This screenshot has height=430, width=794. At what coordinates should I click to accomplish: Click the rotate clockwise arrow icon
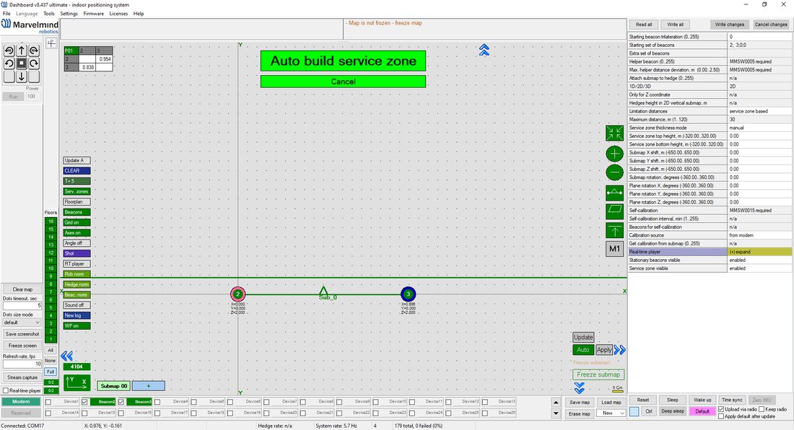(34, 63)
